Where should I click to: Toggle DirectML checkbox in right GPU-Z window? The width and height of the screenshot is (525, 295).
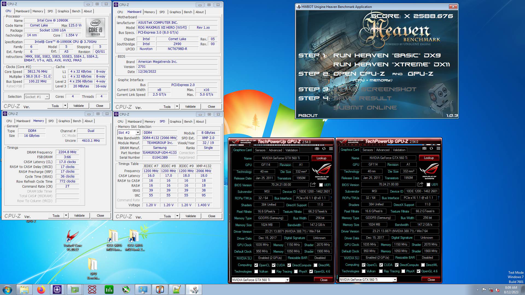pyautogui.click(x=423, y=265)
